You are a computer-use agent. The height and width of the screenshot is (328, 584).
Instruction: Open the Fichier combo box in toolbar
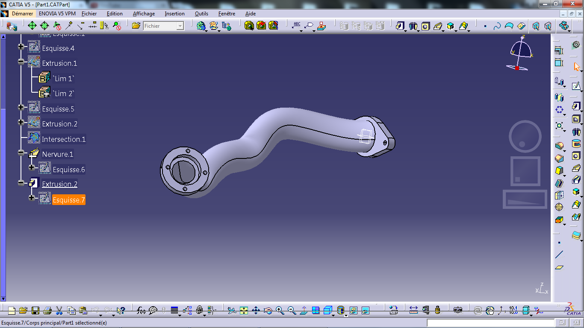point(180,26)
